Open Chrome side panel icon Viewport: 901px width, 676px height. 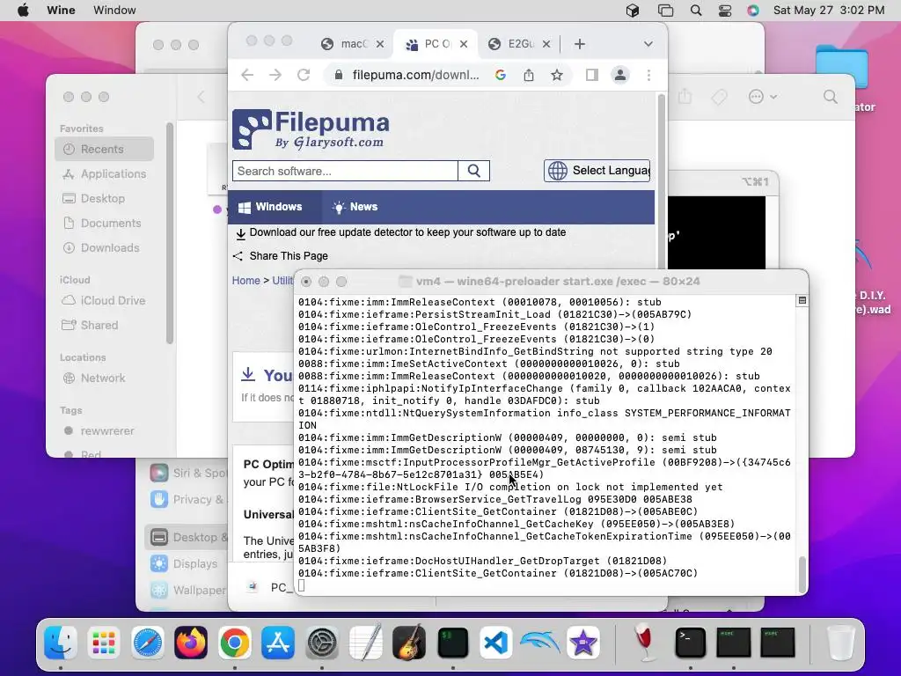(x=592, y=75)
